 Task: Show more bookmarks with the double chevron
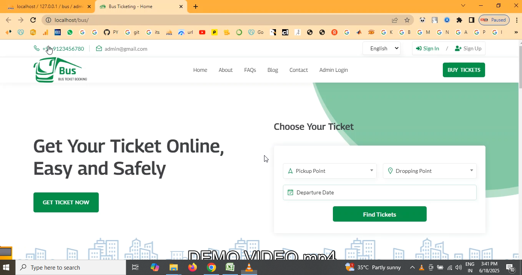[x=516, y=32]
